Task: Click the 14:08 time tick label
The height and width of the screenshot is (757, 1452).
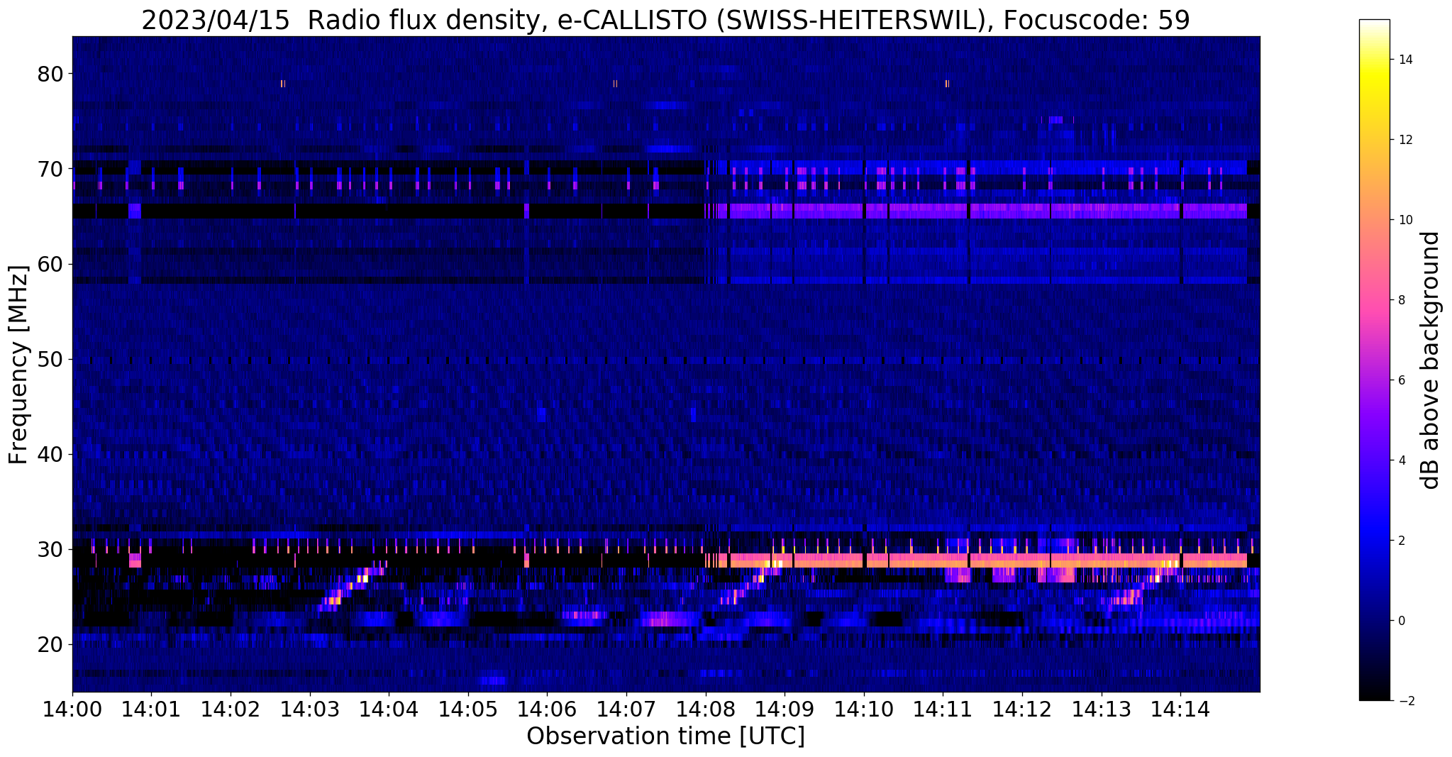Action: pyautogui.click(x=705, y=709)
